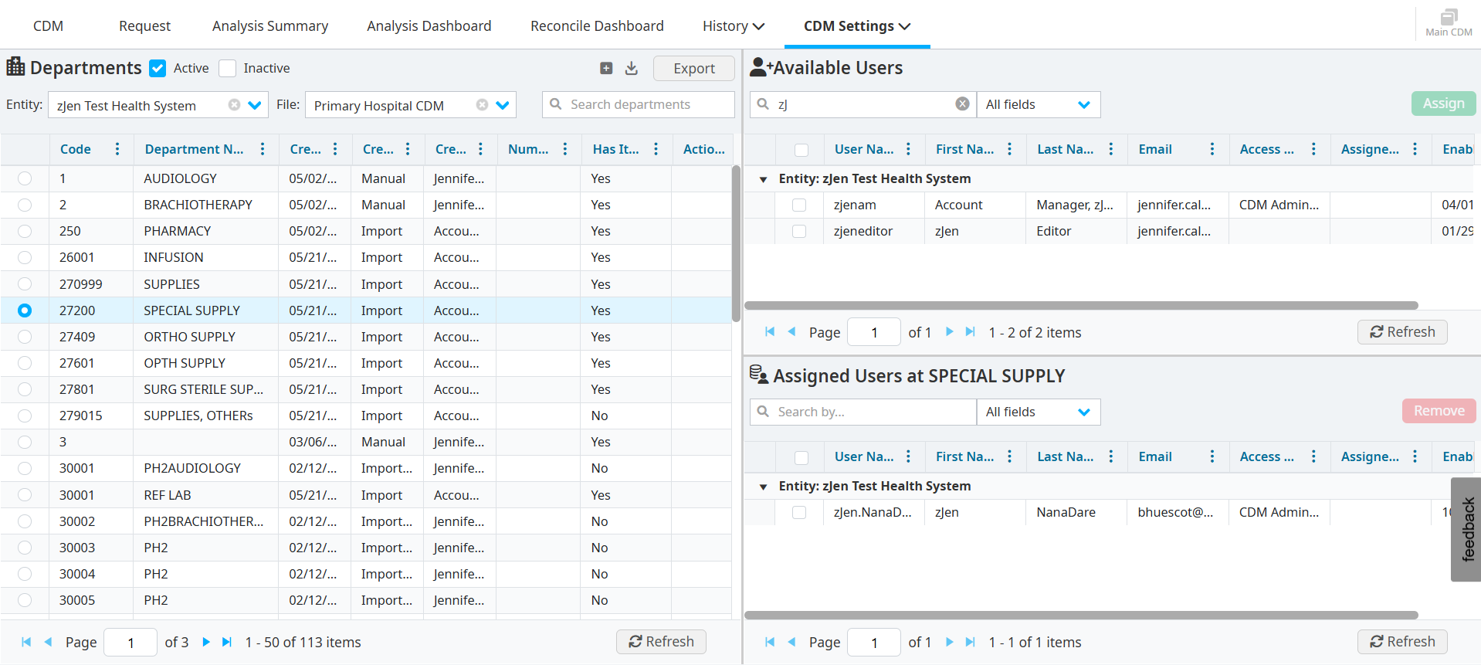
Task: Open the Main CDM icon
Action: (x=1449, y=22)
